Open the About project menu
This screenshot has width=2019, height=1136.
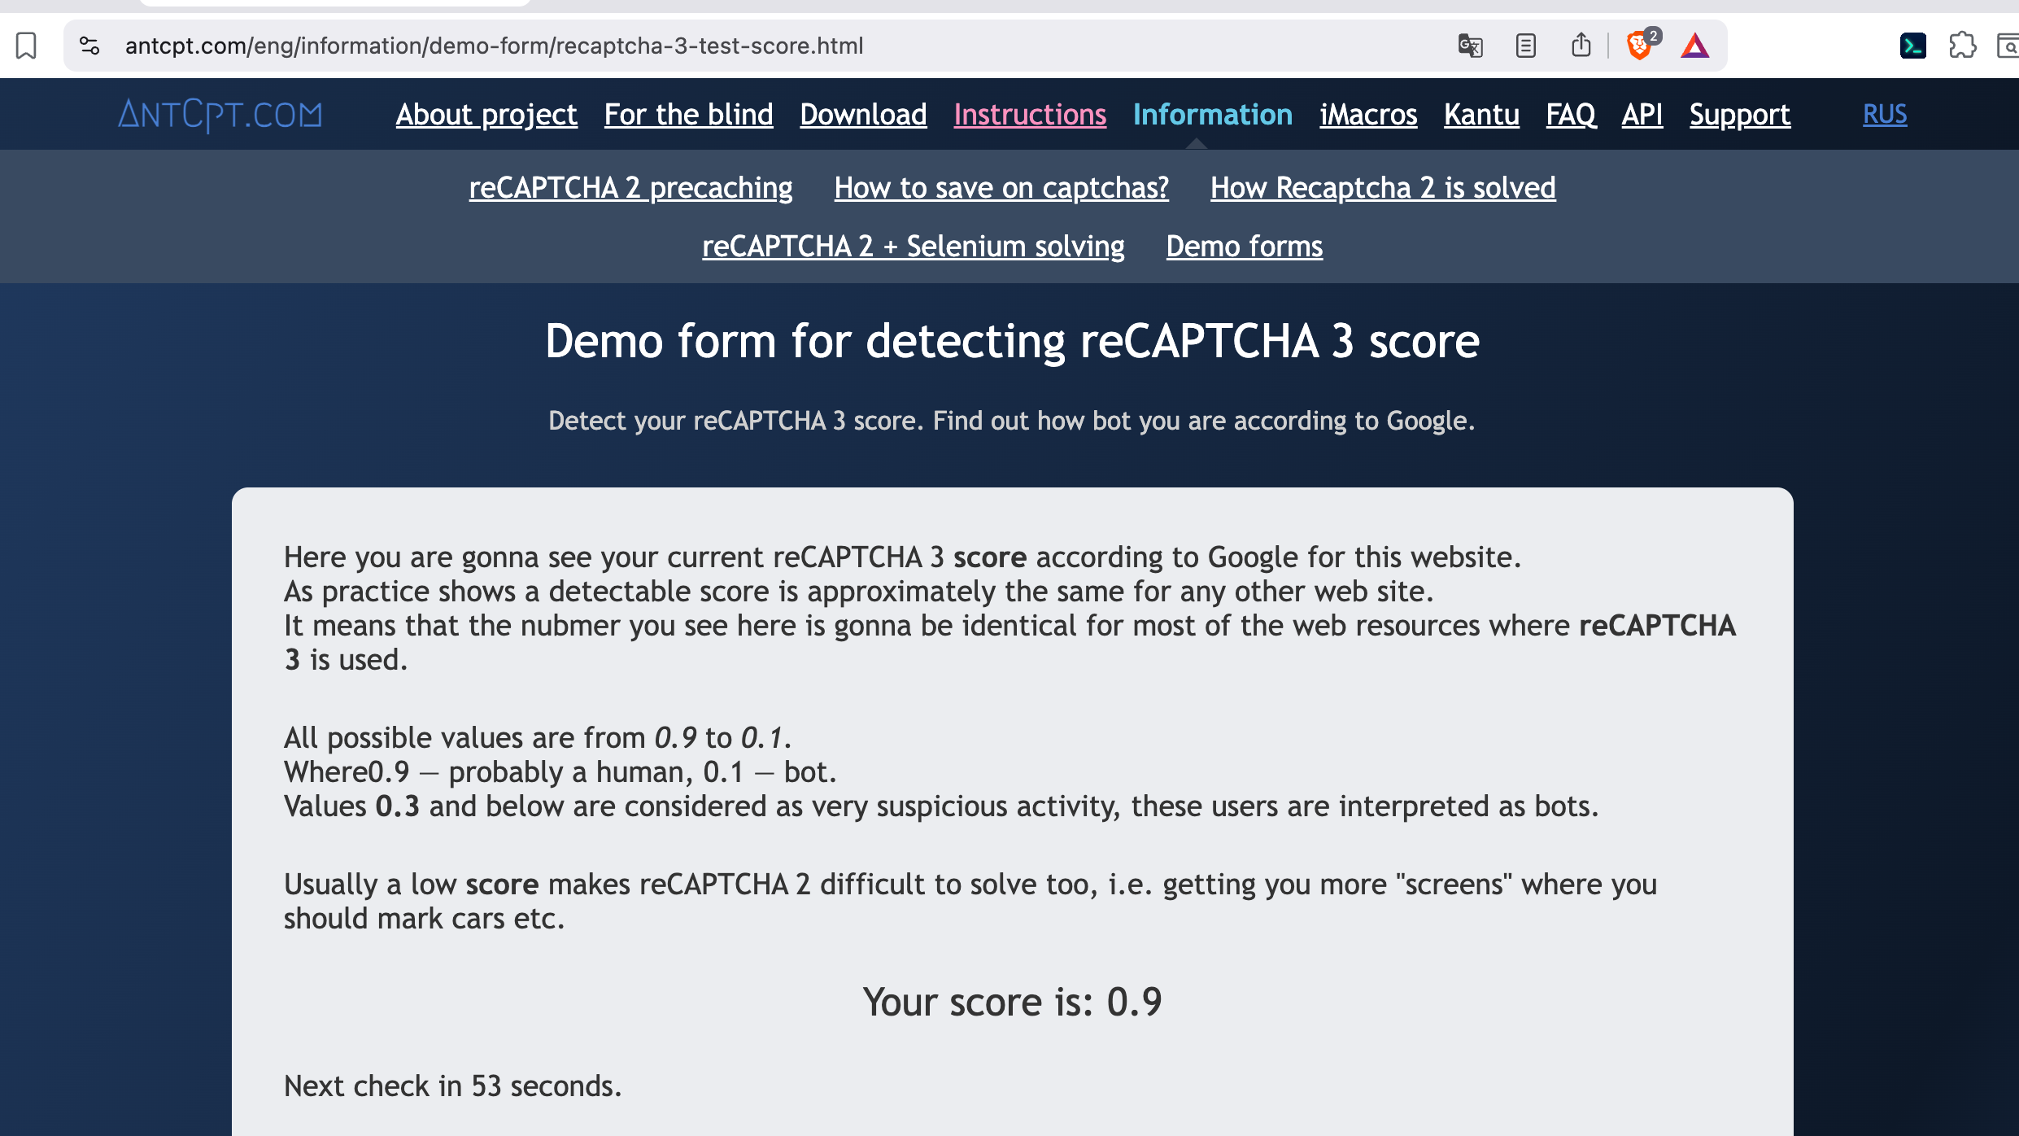[486, 115]
